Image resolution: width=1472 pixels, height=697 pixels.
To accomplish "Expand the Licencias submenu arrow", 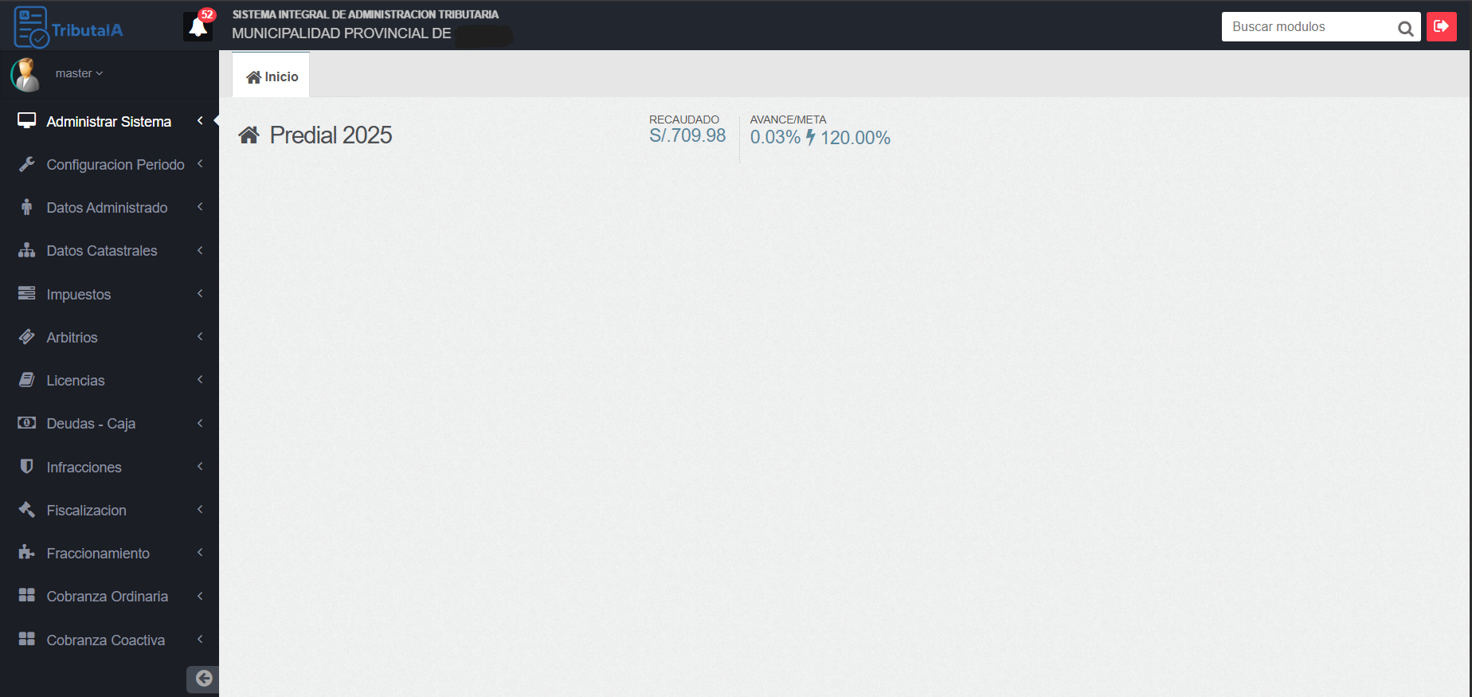I will point(200,380).
